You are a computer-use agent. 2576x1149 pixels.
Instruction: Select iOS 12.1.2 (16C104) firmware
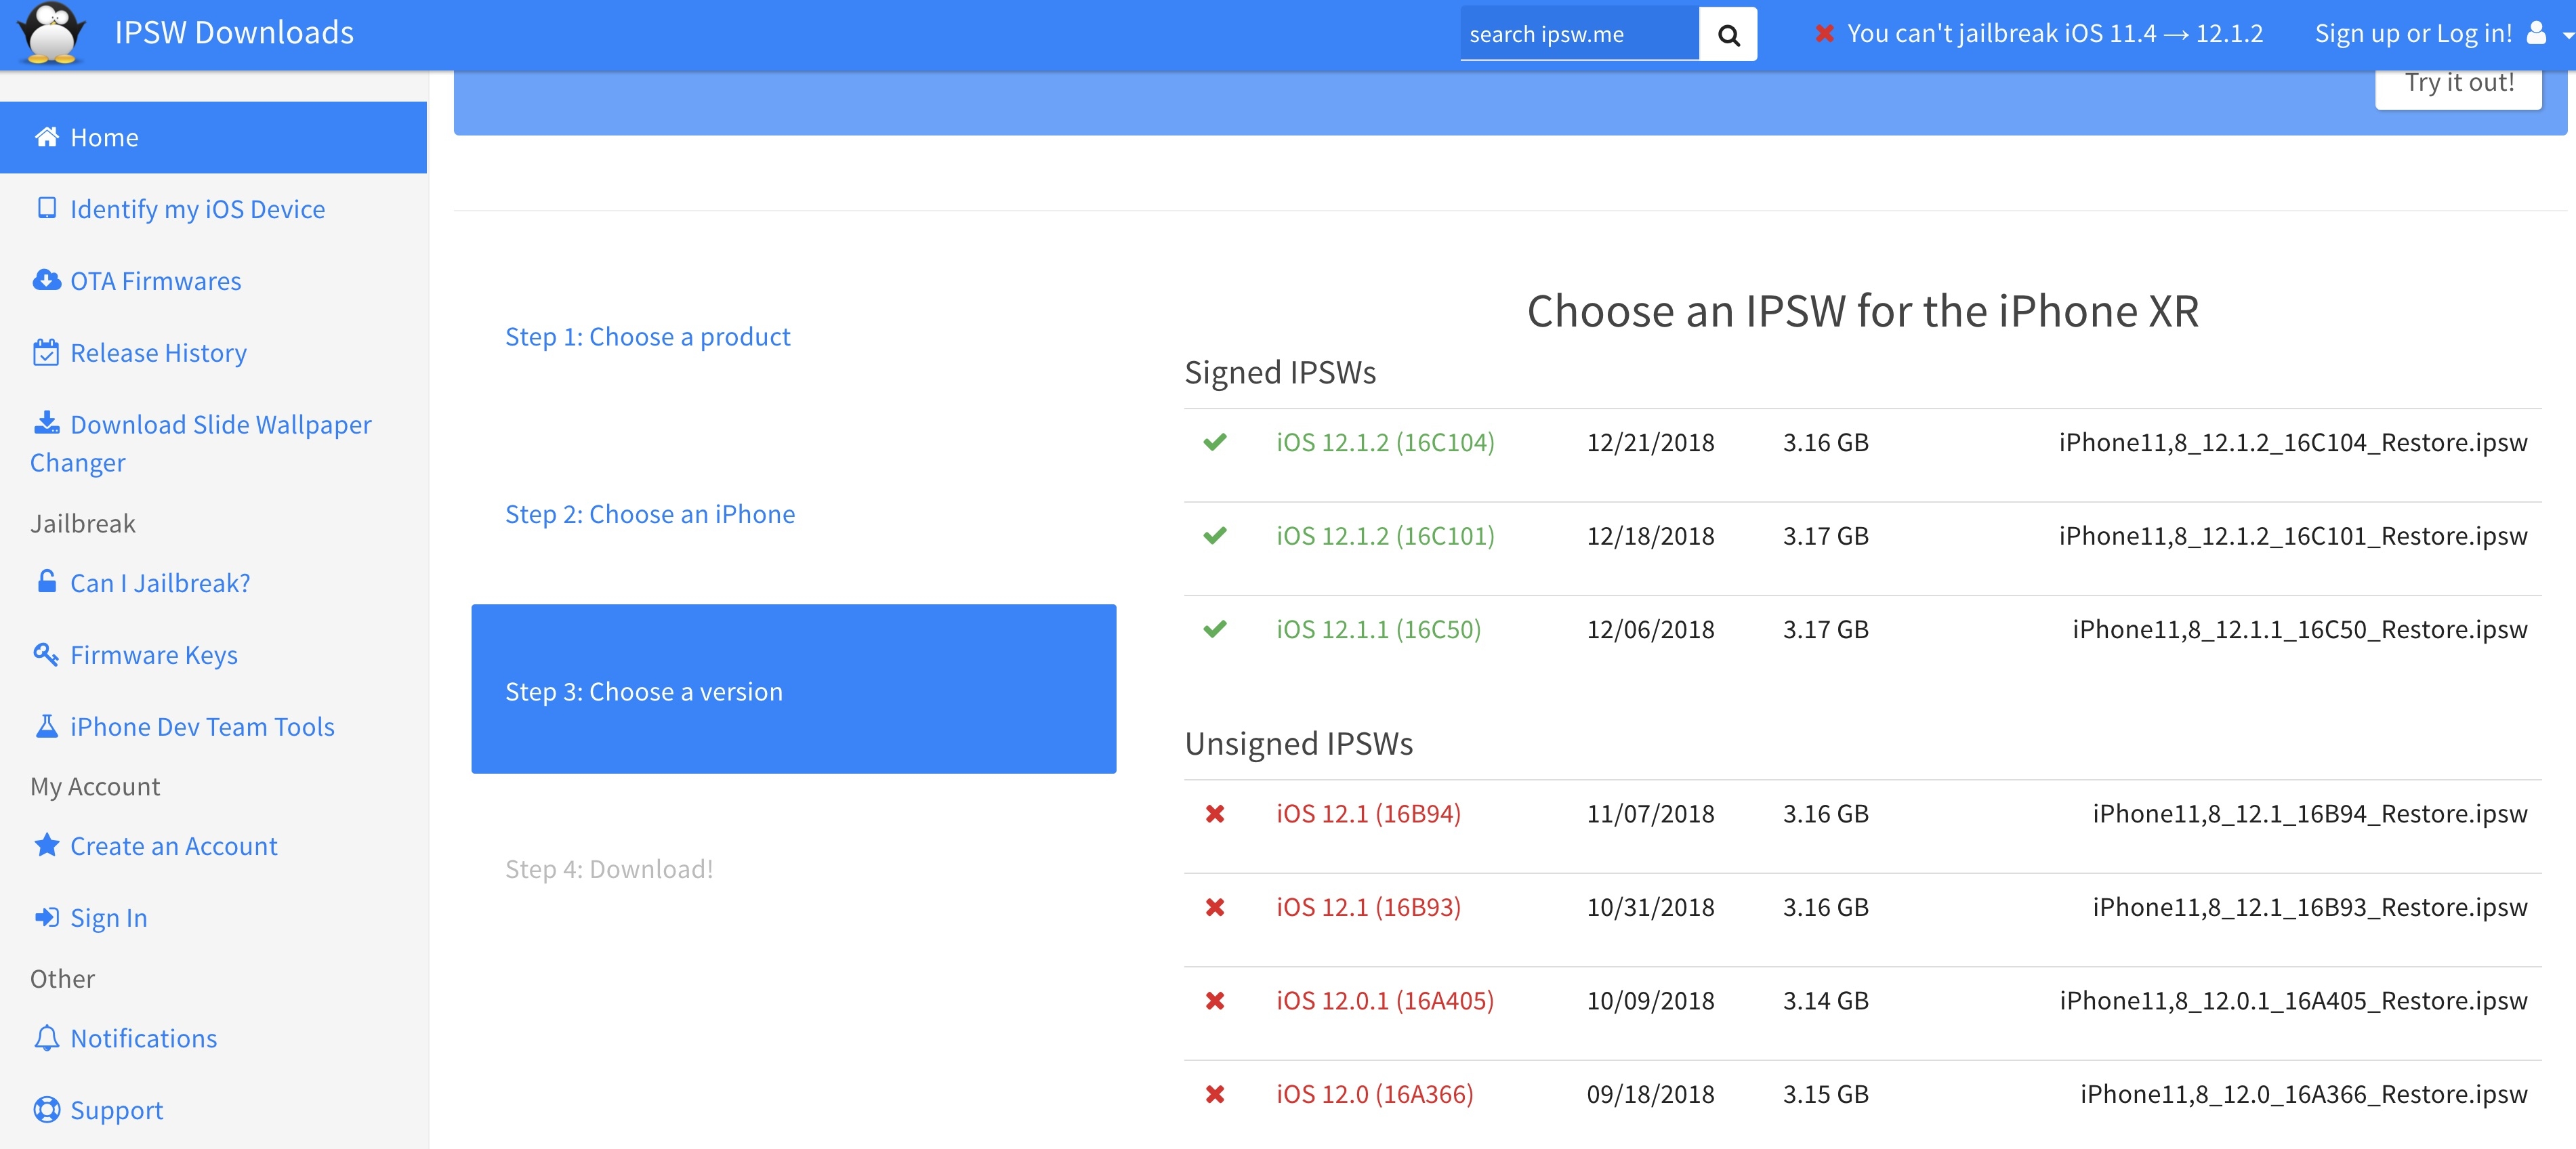click(1385, 442)
